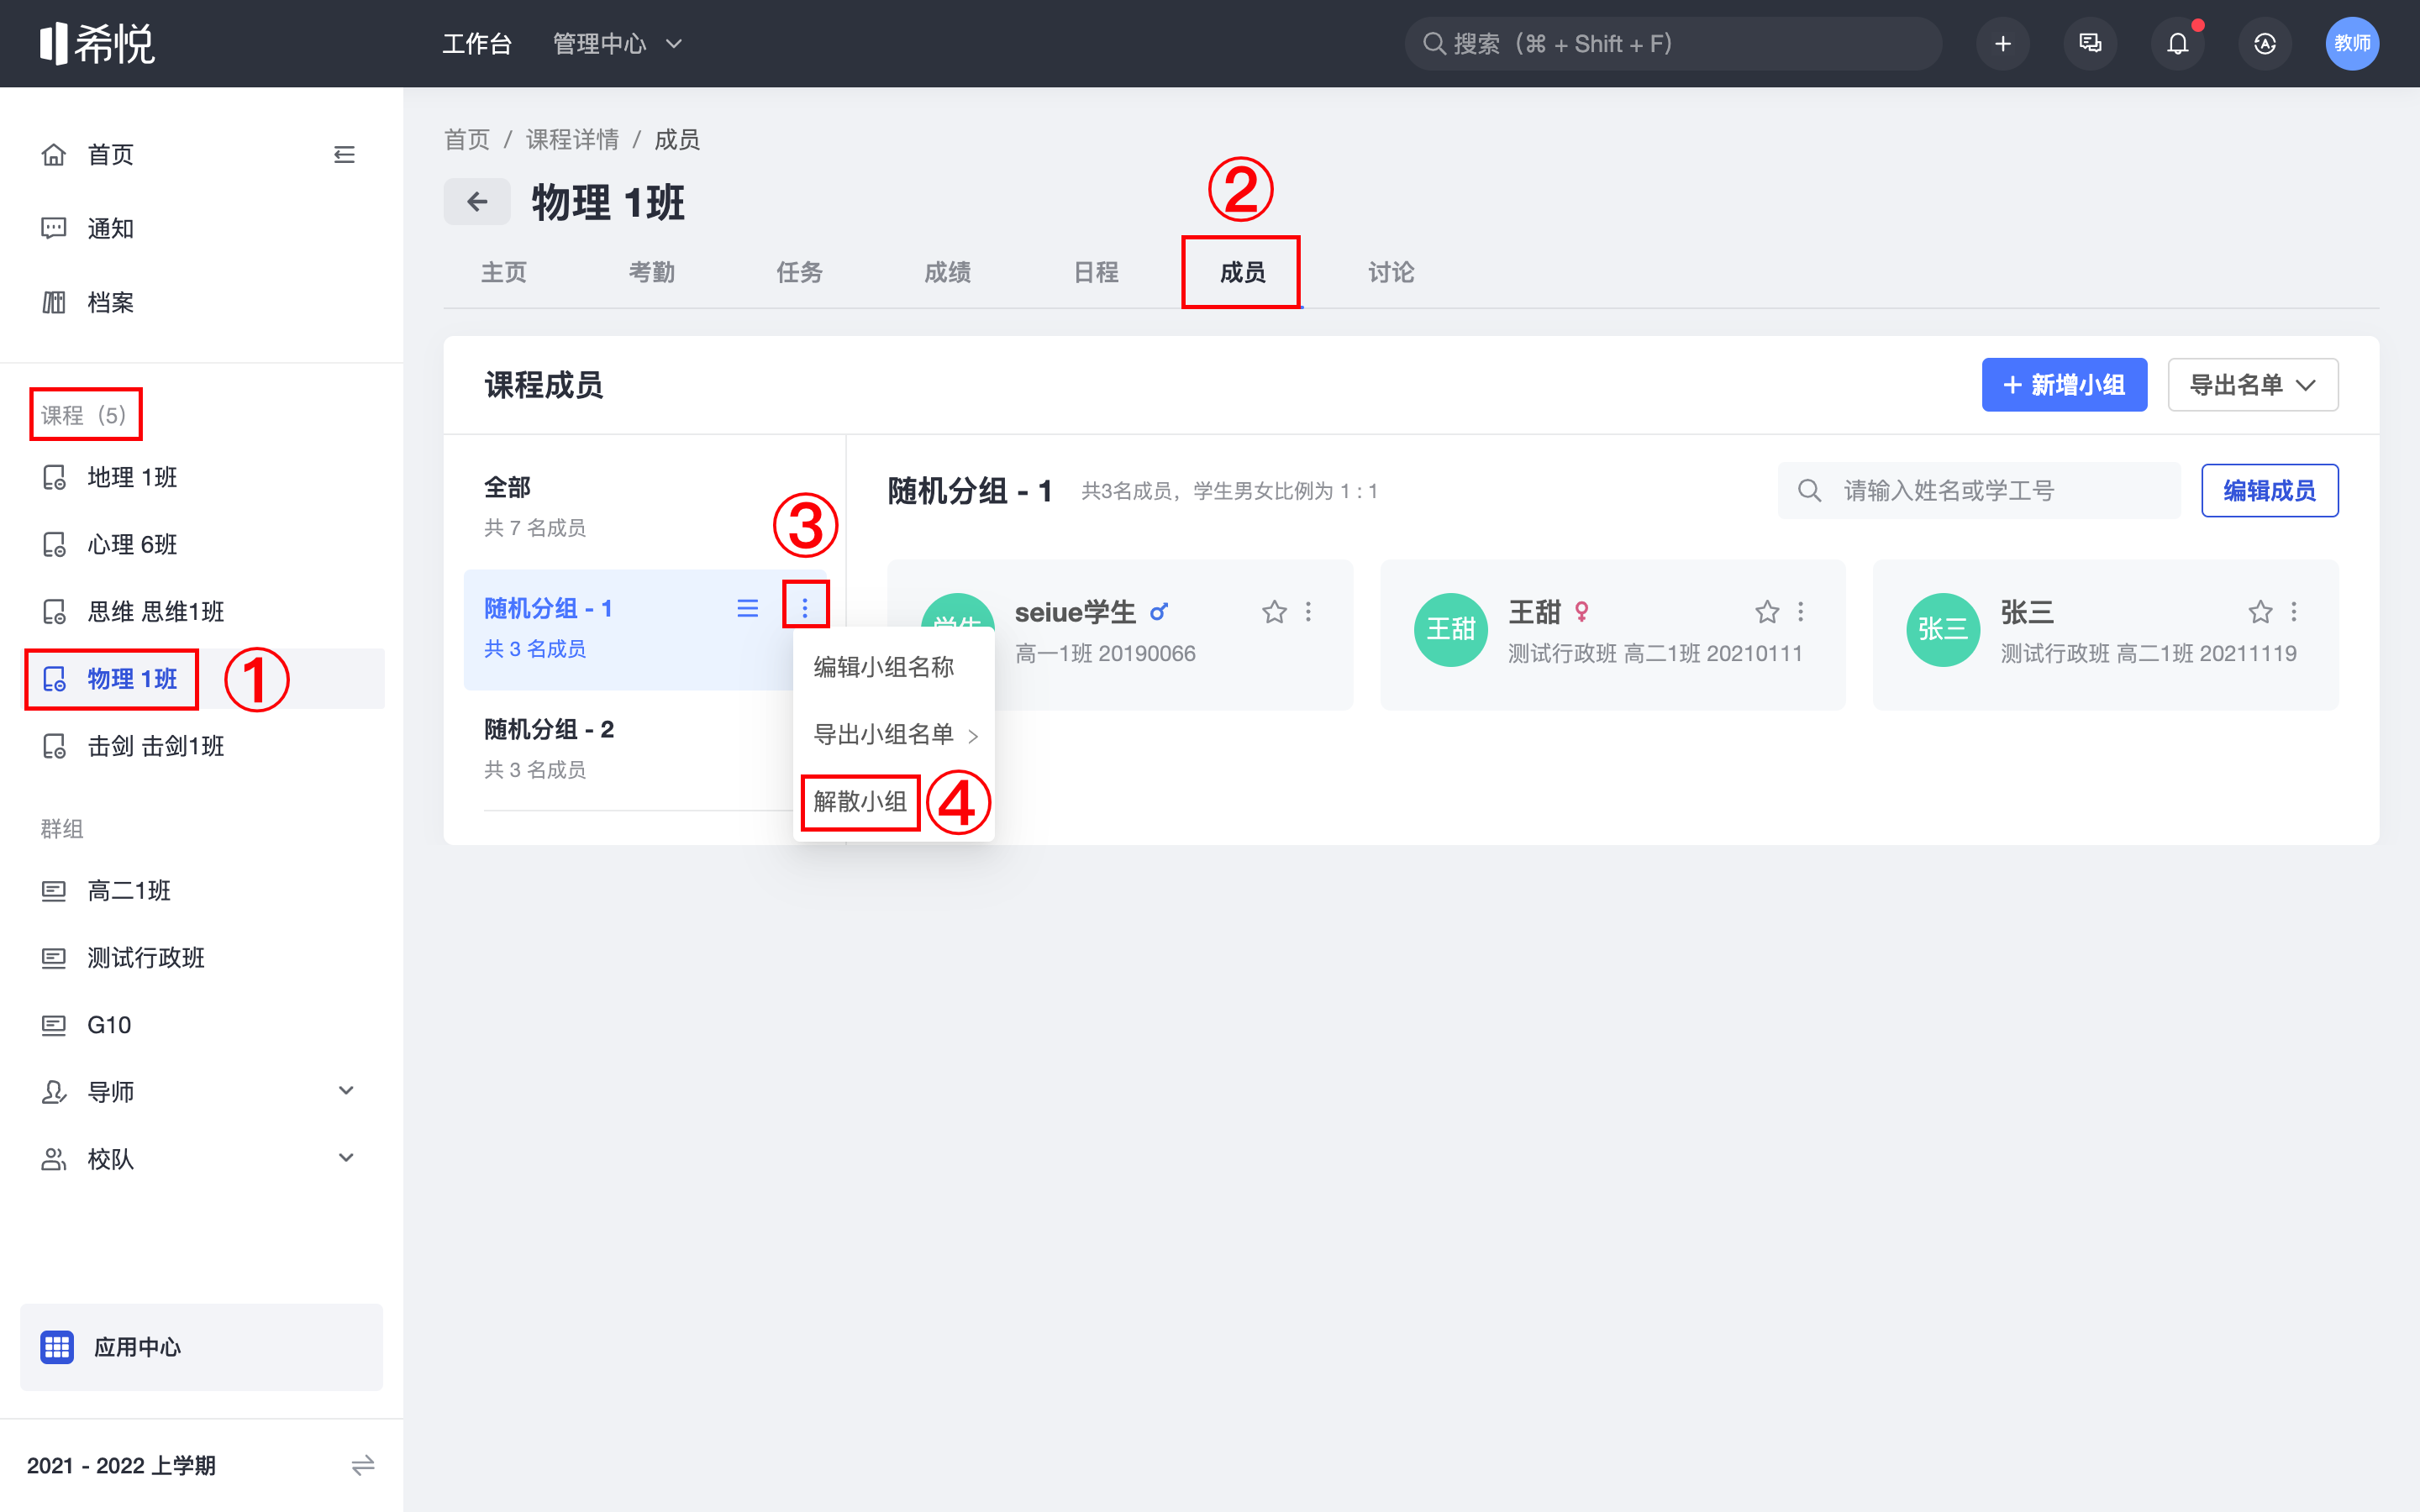This screenshot has width=2420, height=1512.
Task: Star the 王甜 member card
Action: click(x=1767, y=611)
